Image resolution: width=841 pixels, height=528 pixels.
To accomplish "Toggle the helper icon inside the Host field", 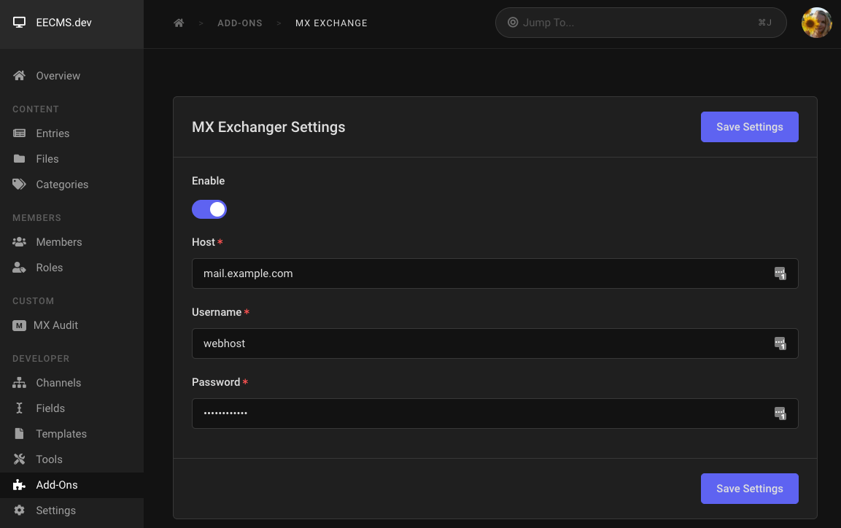I will point(779,273).
